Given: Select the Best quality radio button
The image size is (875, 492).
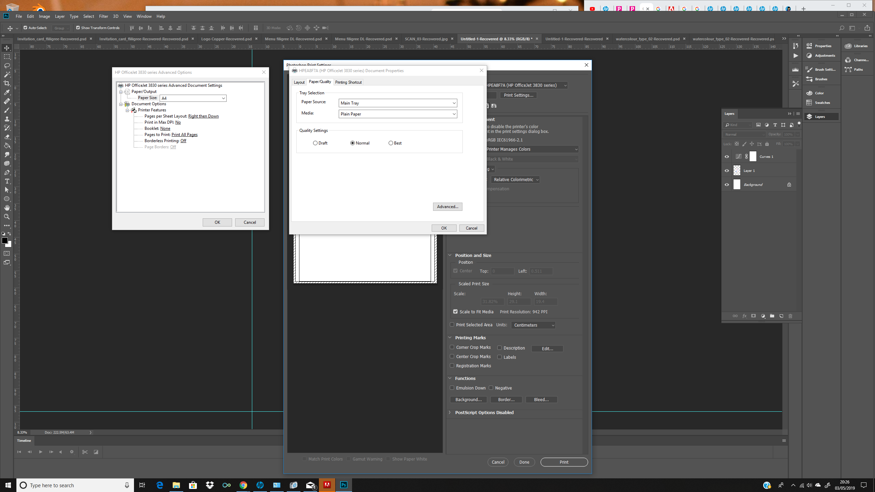Looking at the screenshot, I should pos(390,143).
